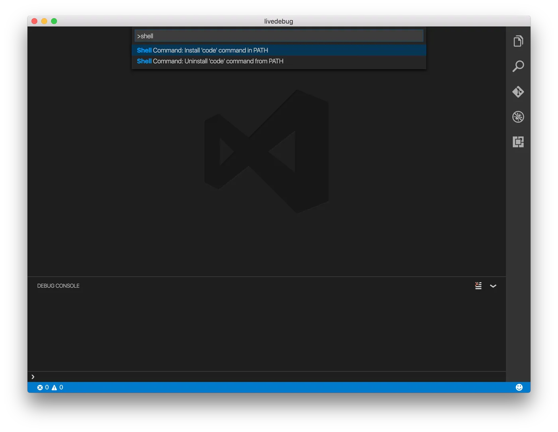Click the green zoom button in the title bar

point(54,21)
